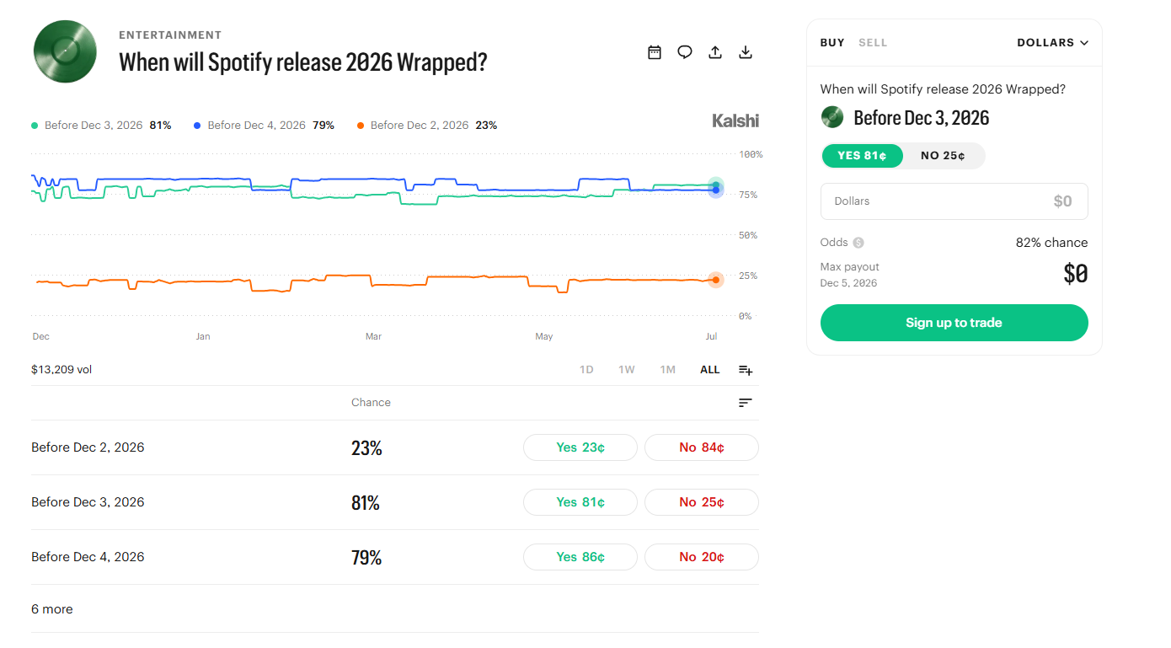Select the 1W chart range
This screenshot has width=1171, height=648.
[627, 370]
